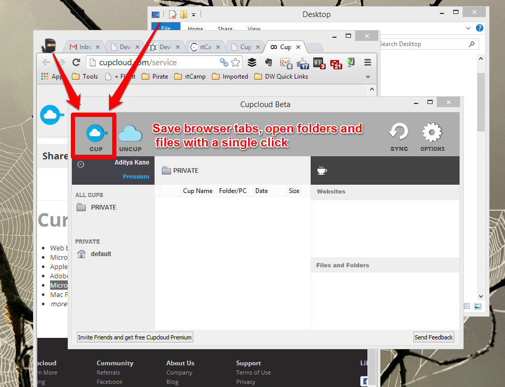Click the search magnifier in Desktop window
505x387 pixels.
click(x=471, y=44)
